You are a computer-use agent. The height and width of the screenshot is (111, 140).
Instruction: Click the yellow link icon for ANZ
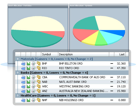coord(39,91)
